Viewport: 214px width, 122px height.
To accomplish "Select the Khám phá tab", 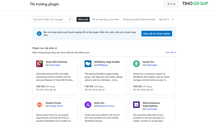I will [83, 19].
